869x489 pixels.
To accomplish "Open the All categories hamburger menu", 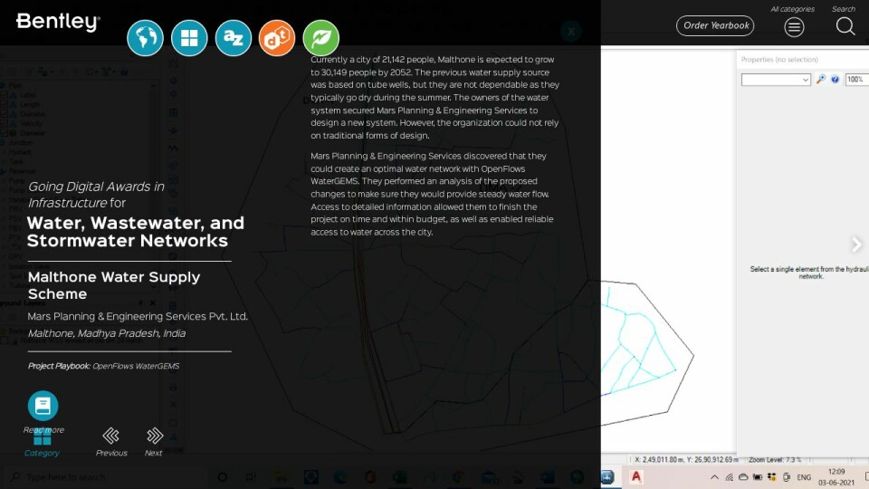I will (794, 26).
